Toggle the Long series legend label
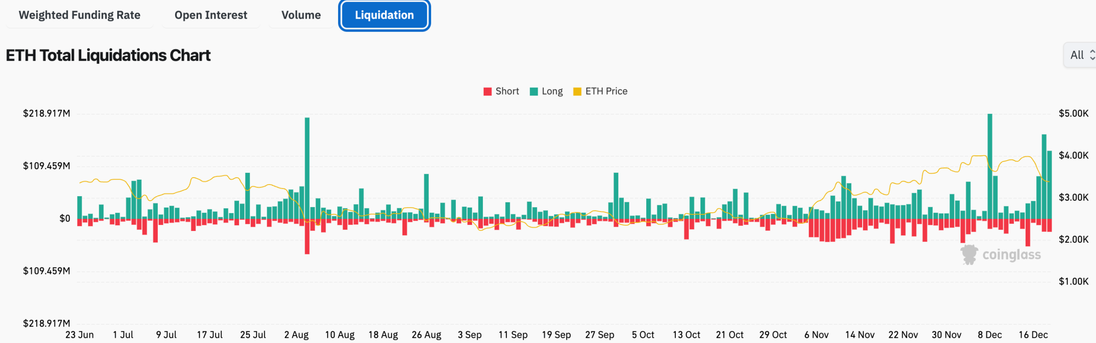 pos(552,91)
